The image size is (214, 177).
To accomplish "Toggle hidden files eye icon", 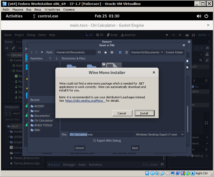I will (x=112, y=52).
